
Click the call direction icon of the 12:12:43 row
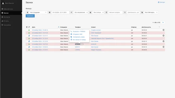(29, 39)
